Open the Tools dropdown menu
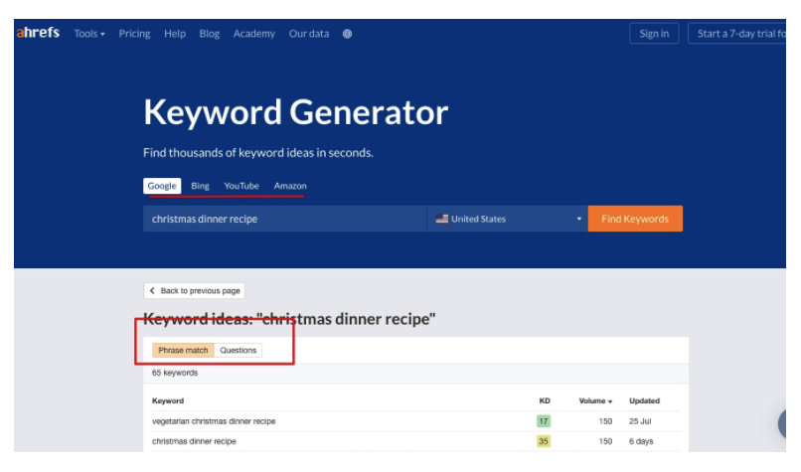Viewport: 801px width, 472px height. pyautogui.click(x=89, y=34)
